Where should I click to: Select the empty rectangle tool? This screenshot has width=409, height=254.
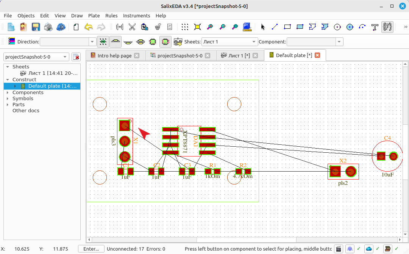[x=287, y=27]
